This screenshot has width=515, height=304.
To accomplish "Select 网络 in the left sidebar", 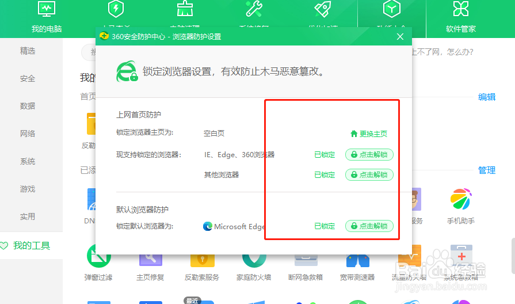I will click(28, 134).
